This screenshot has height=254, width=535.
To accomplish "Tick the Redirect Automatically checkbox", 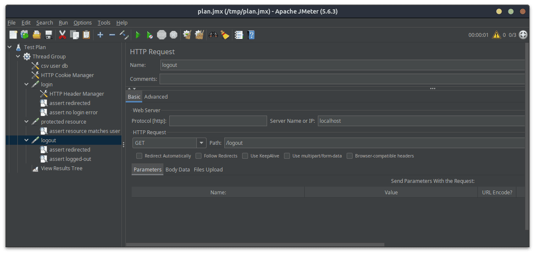I will tap(139, 156).
